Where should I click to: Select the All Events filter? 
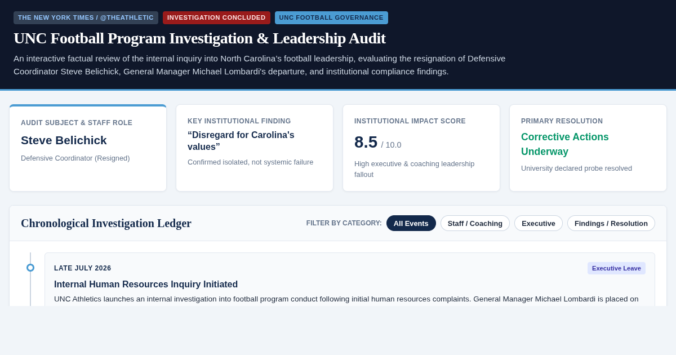tap(411, 223)
